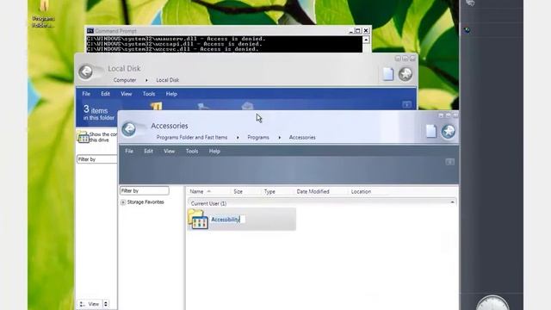This screenshot has height=310, width=551.
Task: Open the Programs Folder desktop shortcut
Action: [43, 14]
